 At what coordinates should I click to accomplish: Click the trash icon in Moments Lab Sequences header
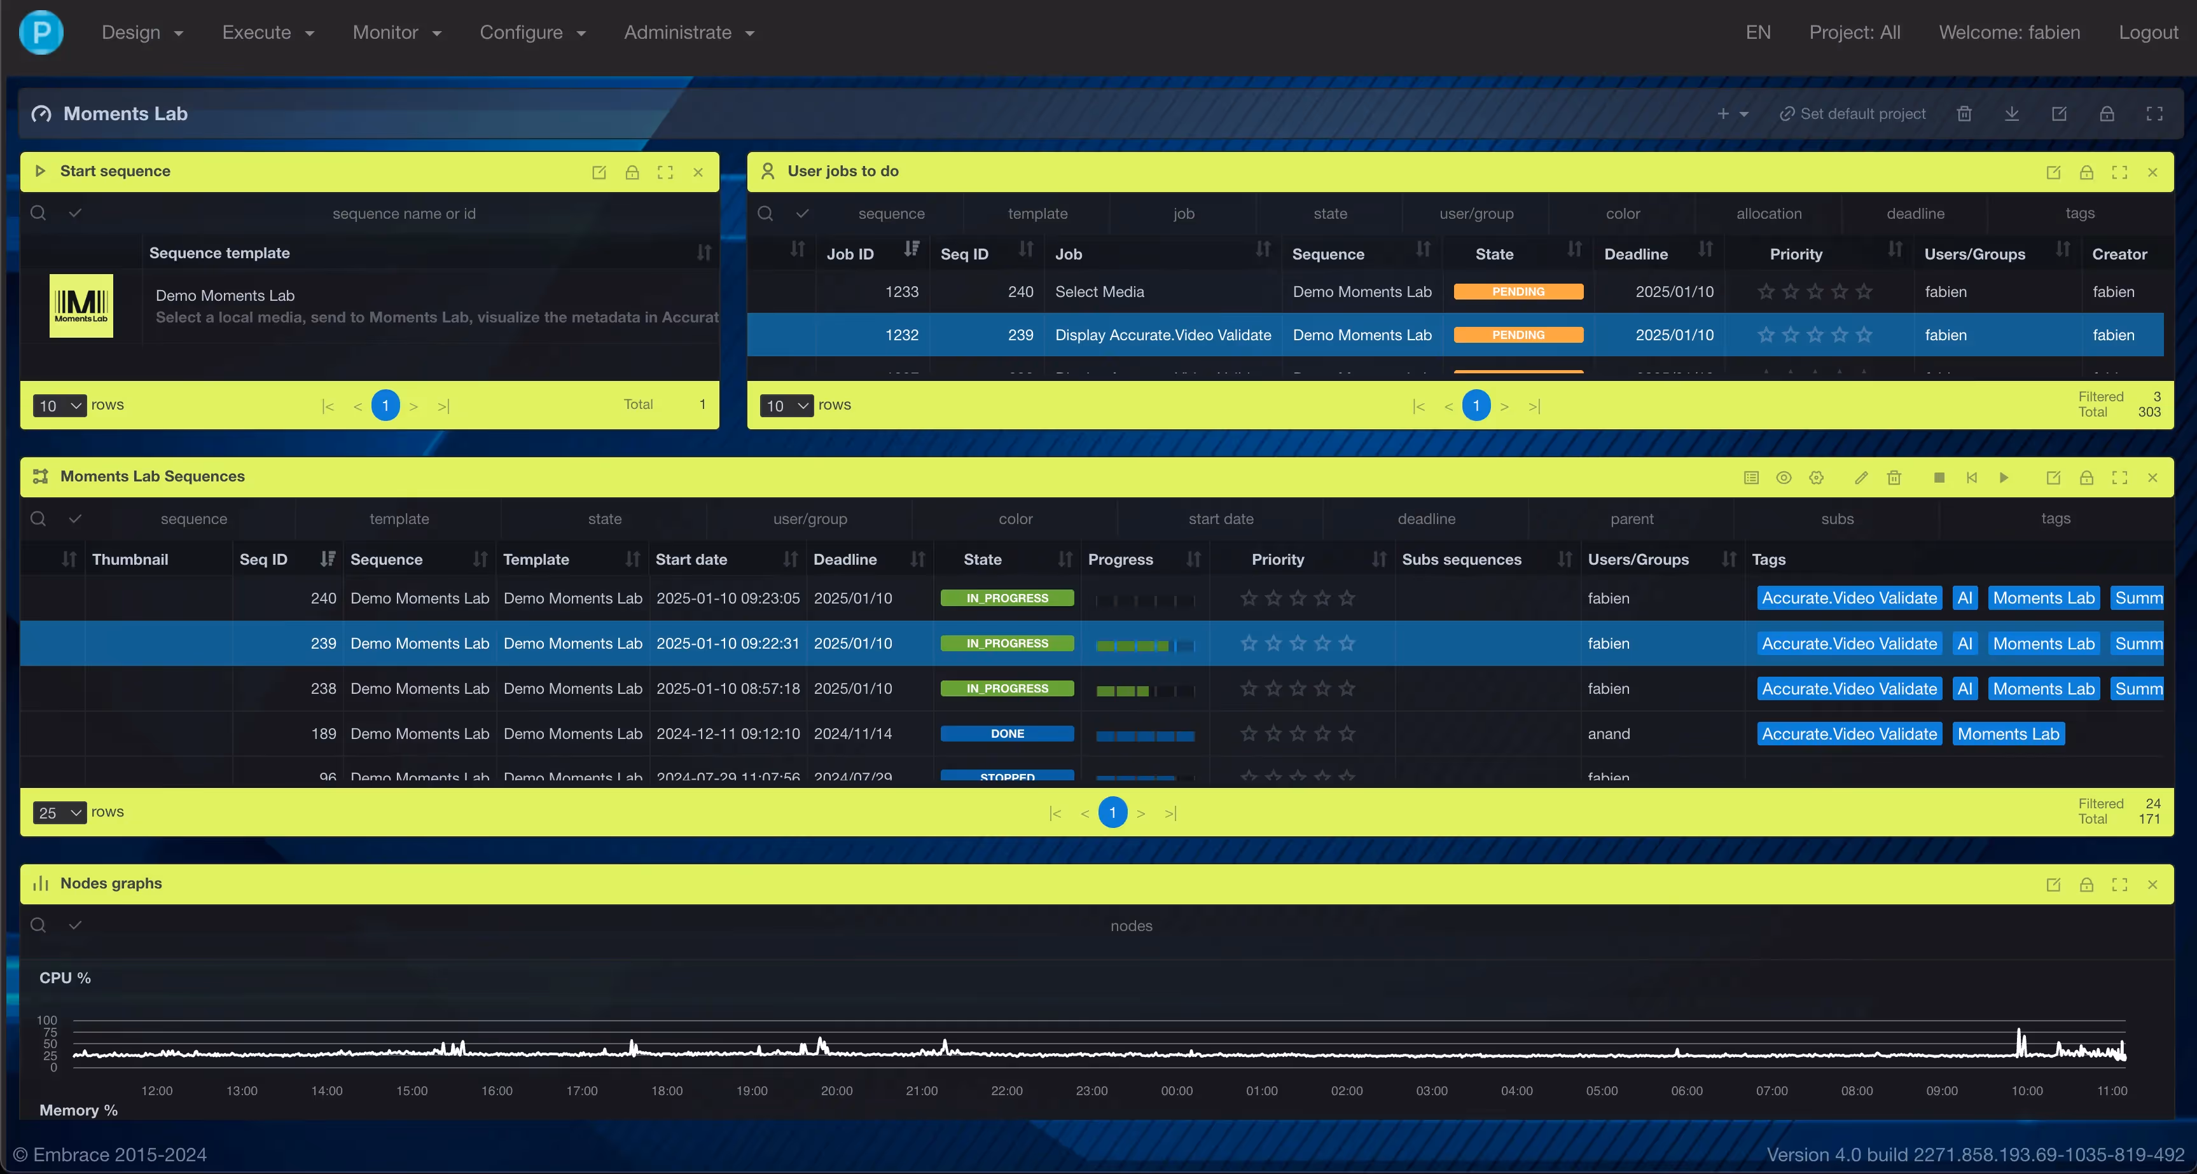(1894, 478)
